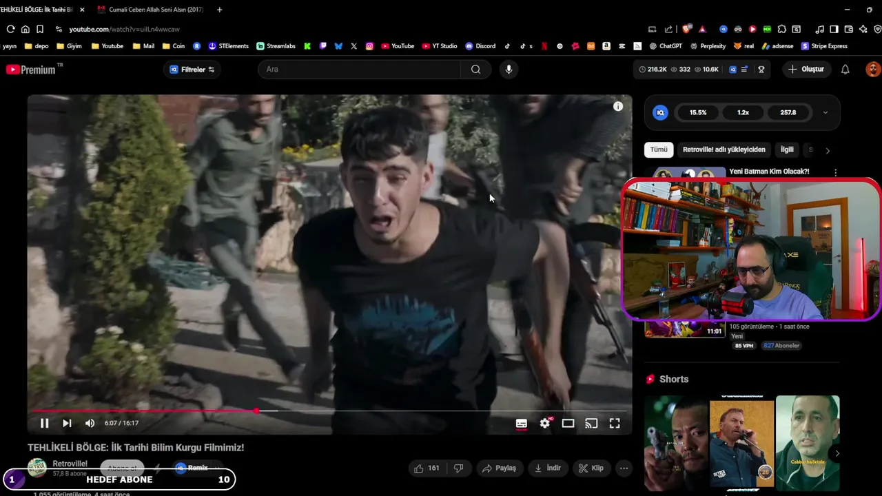
Task: Open YouTube Premium home logo
Action: [x=31, y=69]
